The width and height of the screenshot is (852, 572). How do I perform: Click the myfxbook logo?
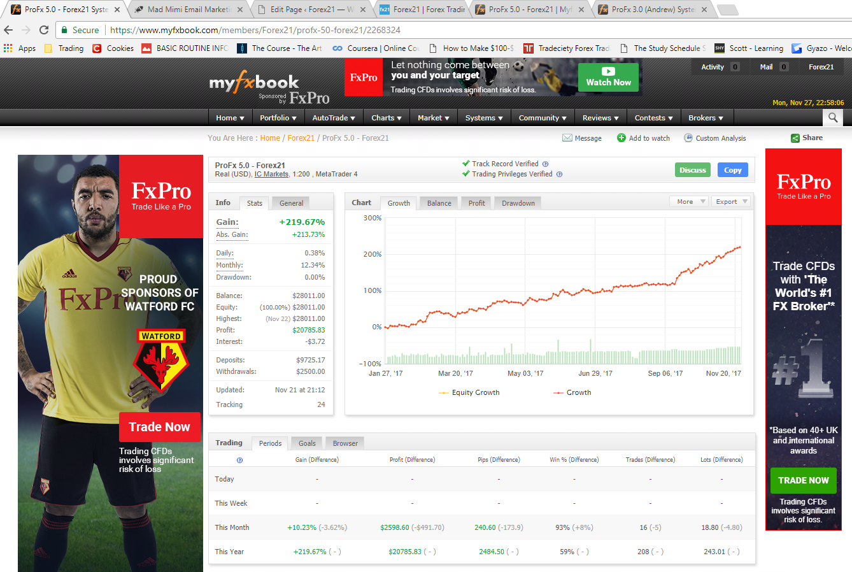[x=254, y=83]
